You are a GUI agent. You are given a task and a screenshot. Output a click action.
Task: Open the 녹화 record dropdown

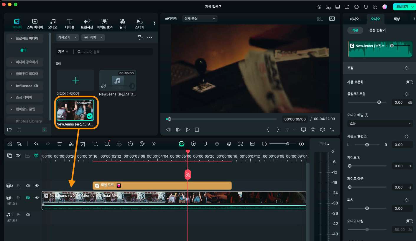93,37
